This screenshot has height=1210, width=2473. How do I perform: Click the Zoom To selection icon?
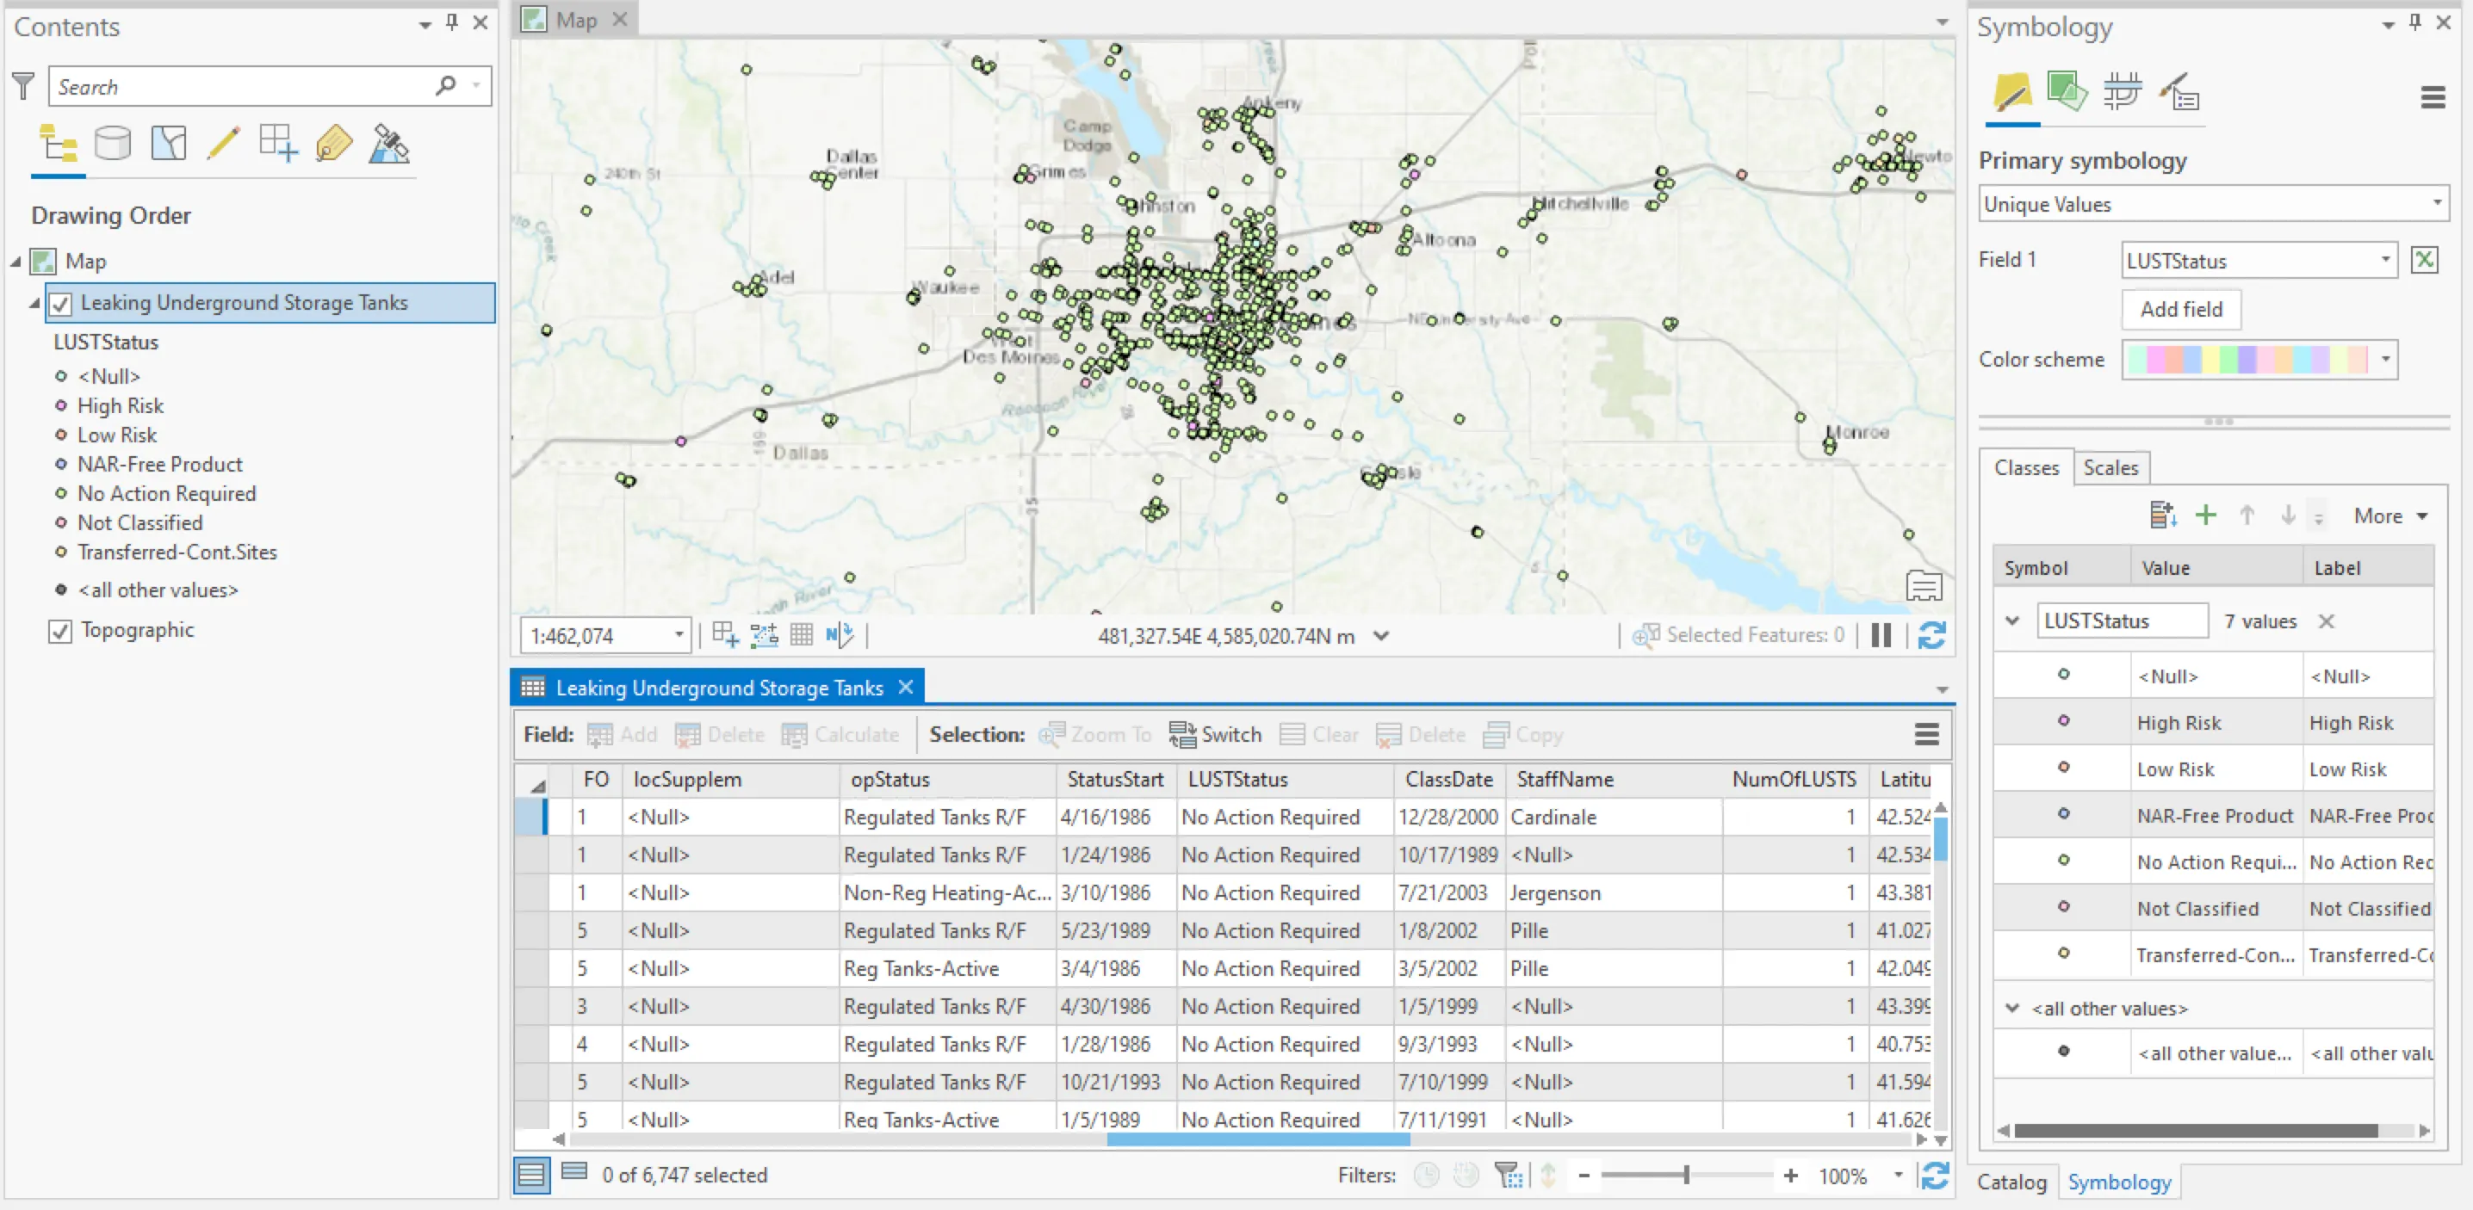(1094, 735)
